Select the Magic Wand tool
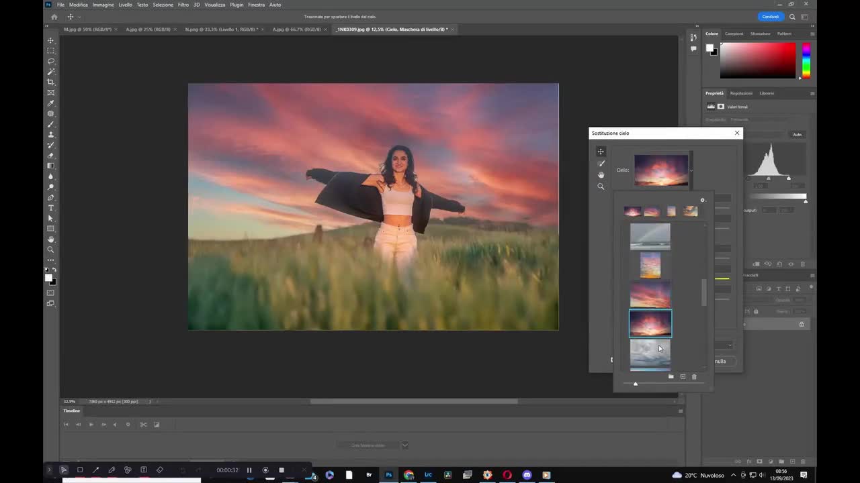The image size is (860, 483). tap(50, 72)
